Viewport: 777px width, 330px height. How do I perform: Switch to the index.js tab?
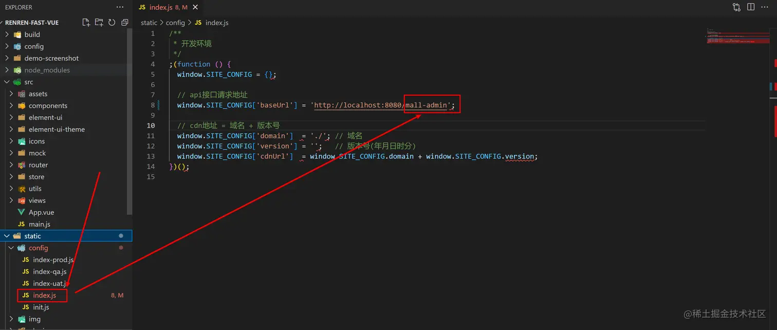[x=168, y=7]
